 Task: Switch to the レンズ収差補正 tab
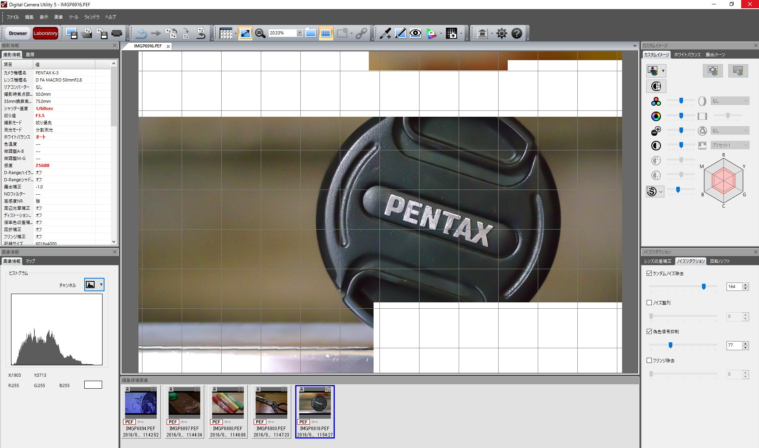click(x=658, y=261)
